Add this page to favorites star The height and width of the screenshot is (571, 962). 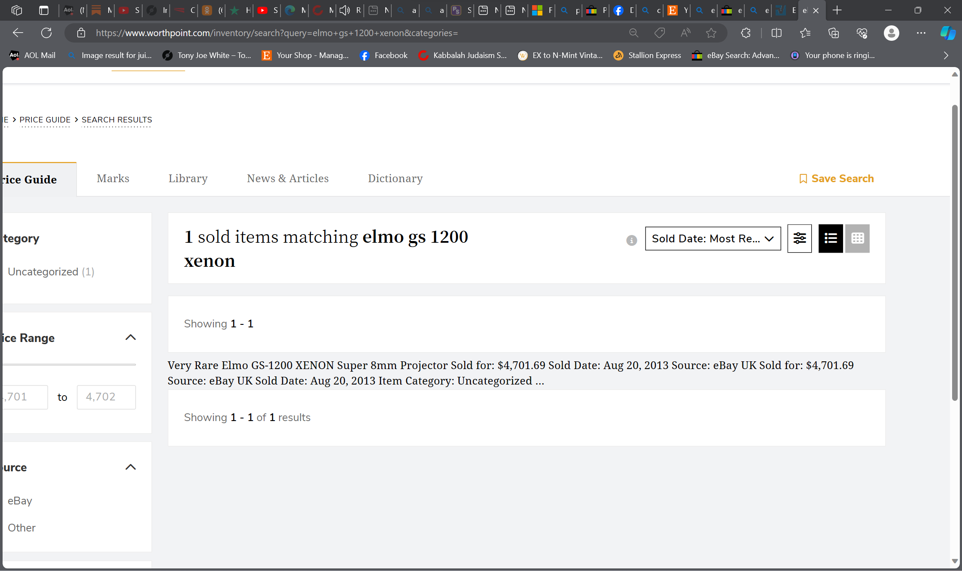pos(711,33)
